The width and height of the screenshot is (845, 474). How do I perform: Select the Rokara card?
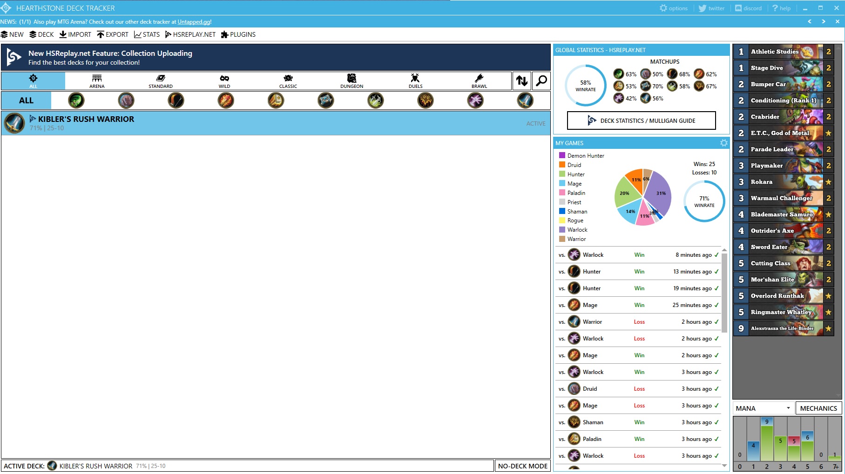[783, 182]
